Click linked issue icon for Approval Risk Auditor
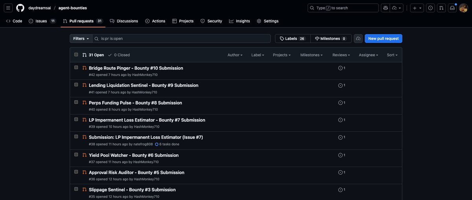 pos(341,172)
